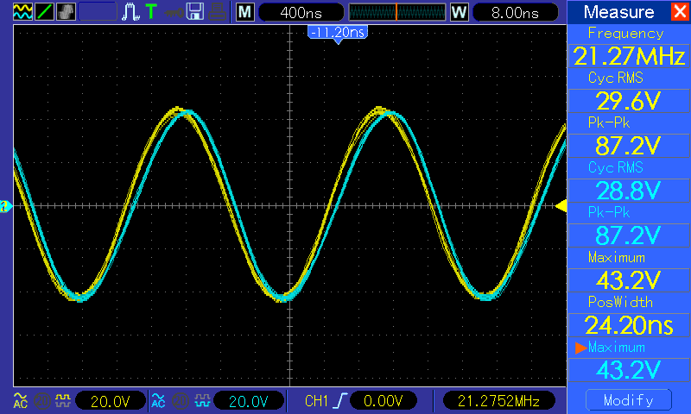Click the -11.20ns trigger position marker
The width and height of the screenshot is (691, 414).
[x=337, y=33]
